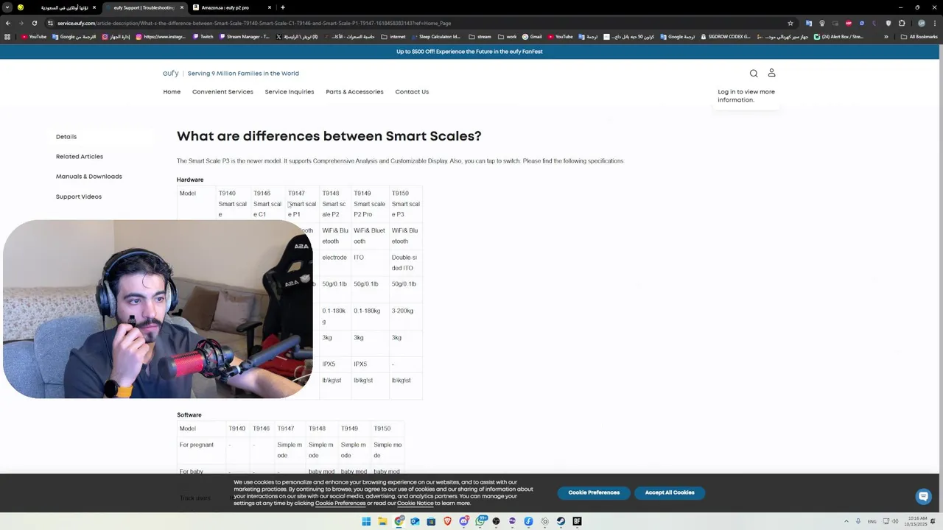
Task: Open Convenient Services menu
Action: click(222, 92)
